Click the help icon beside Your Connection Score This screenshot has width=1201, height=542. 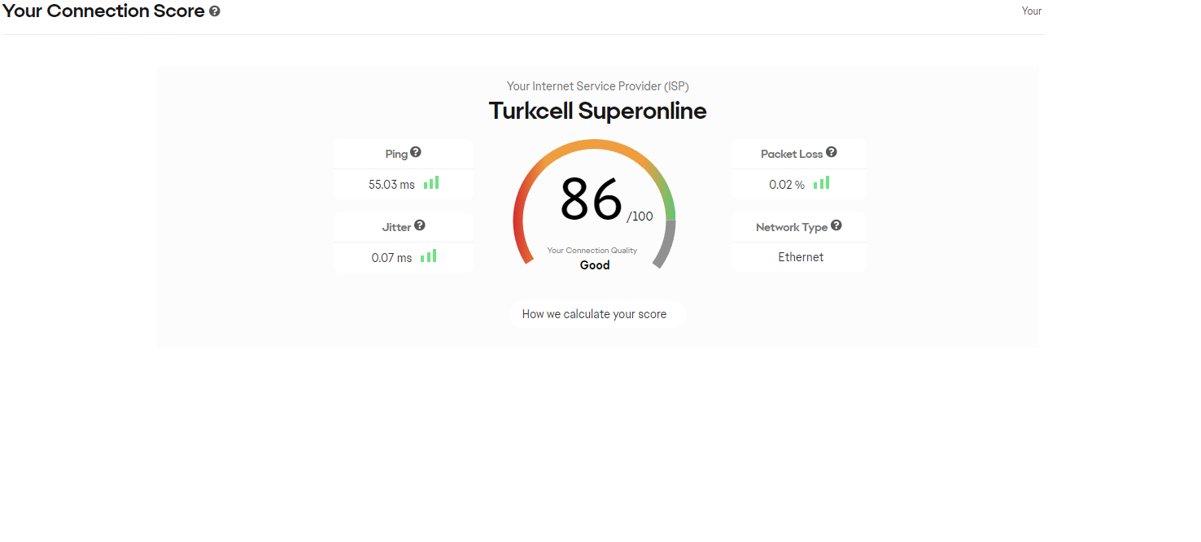click(215, 12)
